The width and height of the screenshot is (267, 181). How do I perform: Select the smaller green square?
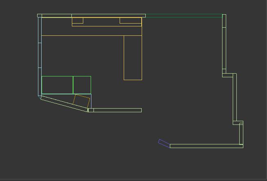point(82,85)
